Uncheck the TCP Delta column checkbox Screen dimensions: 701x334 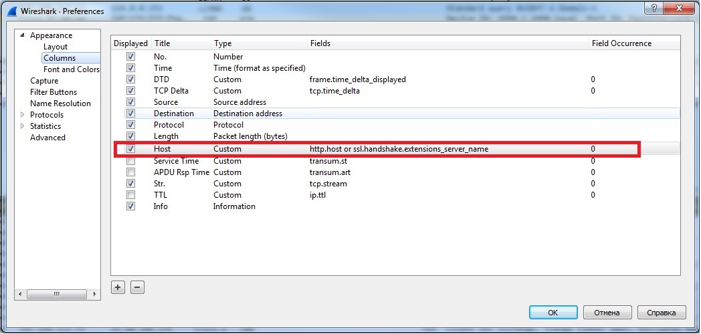pos(130,91)
